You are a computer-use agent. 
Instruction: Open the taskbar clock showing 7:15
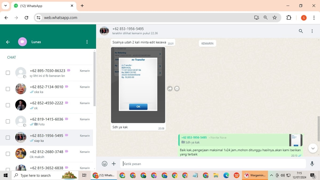tap(299, 175)
